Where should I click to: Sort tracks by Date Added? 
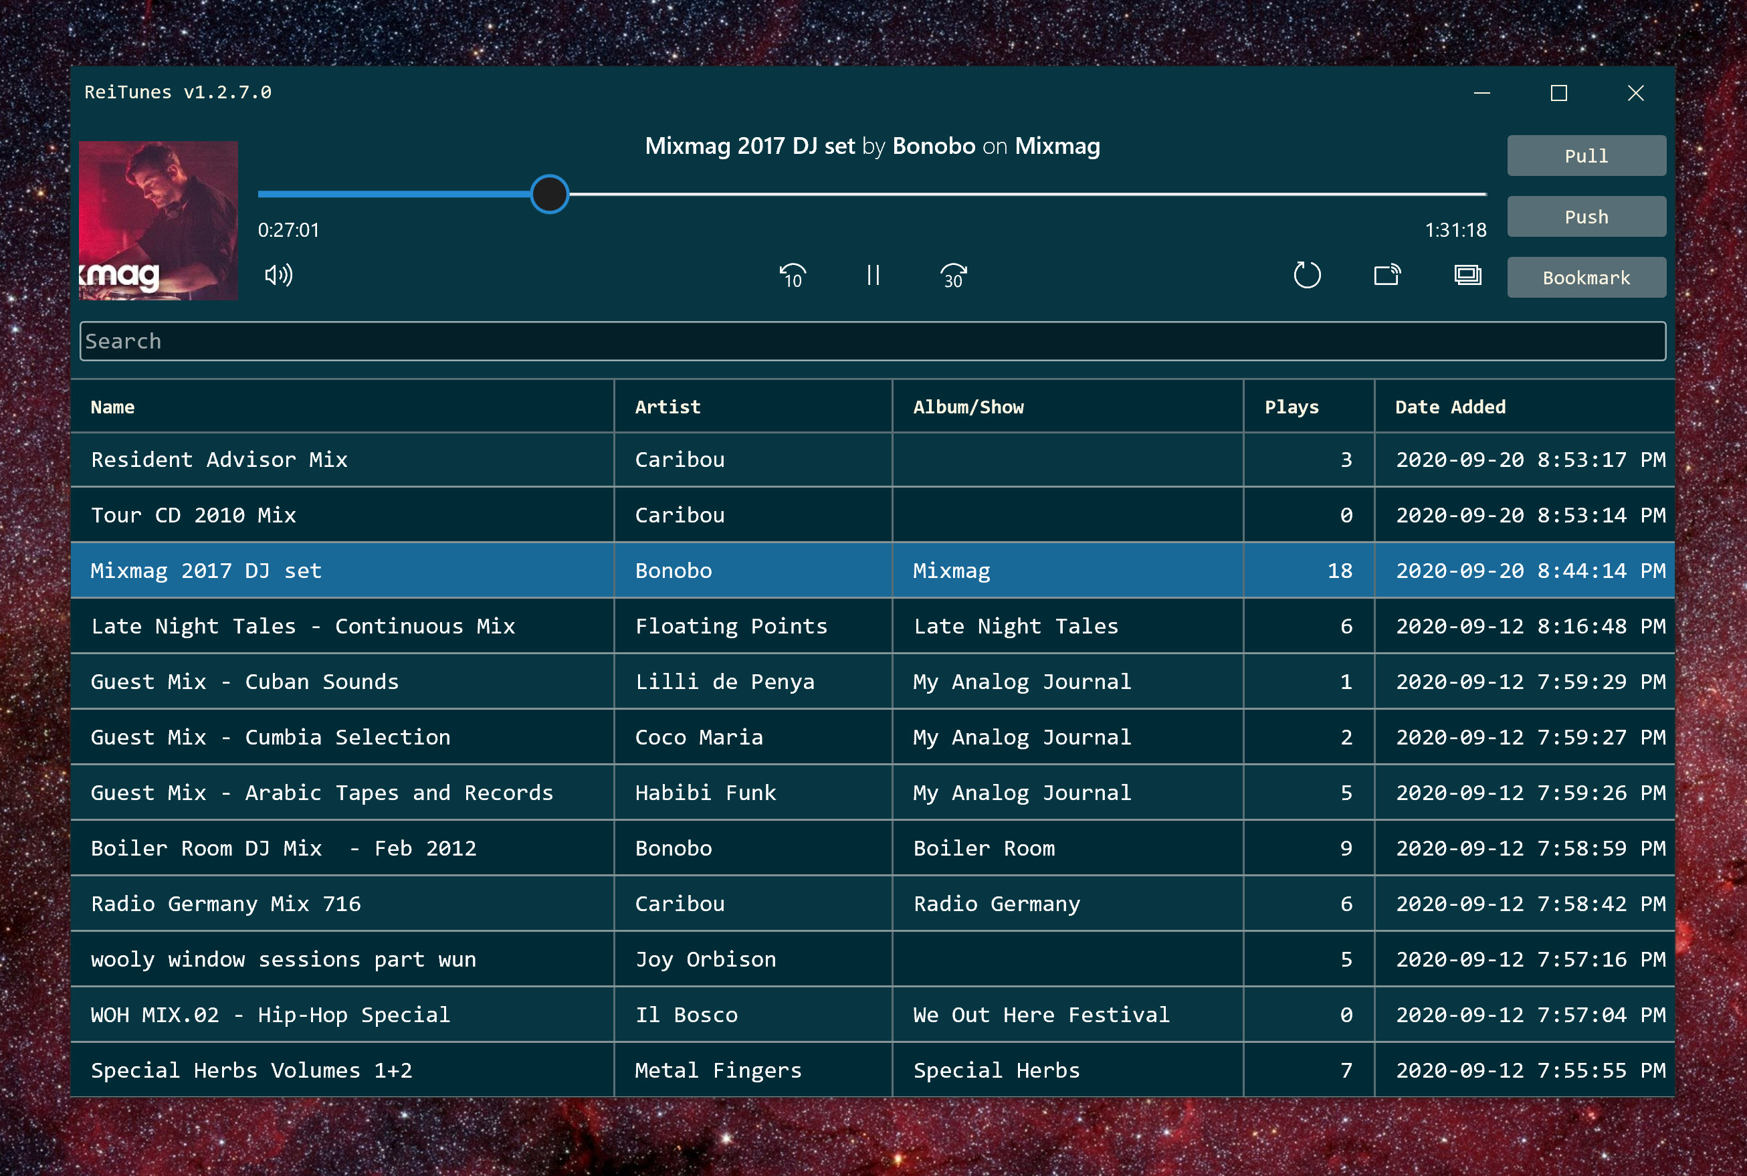pyautogui.click(x=1449, y=407)
